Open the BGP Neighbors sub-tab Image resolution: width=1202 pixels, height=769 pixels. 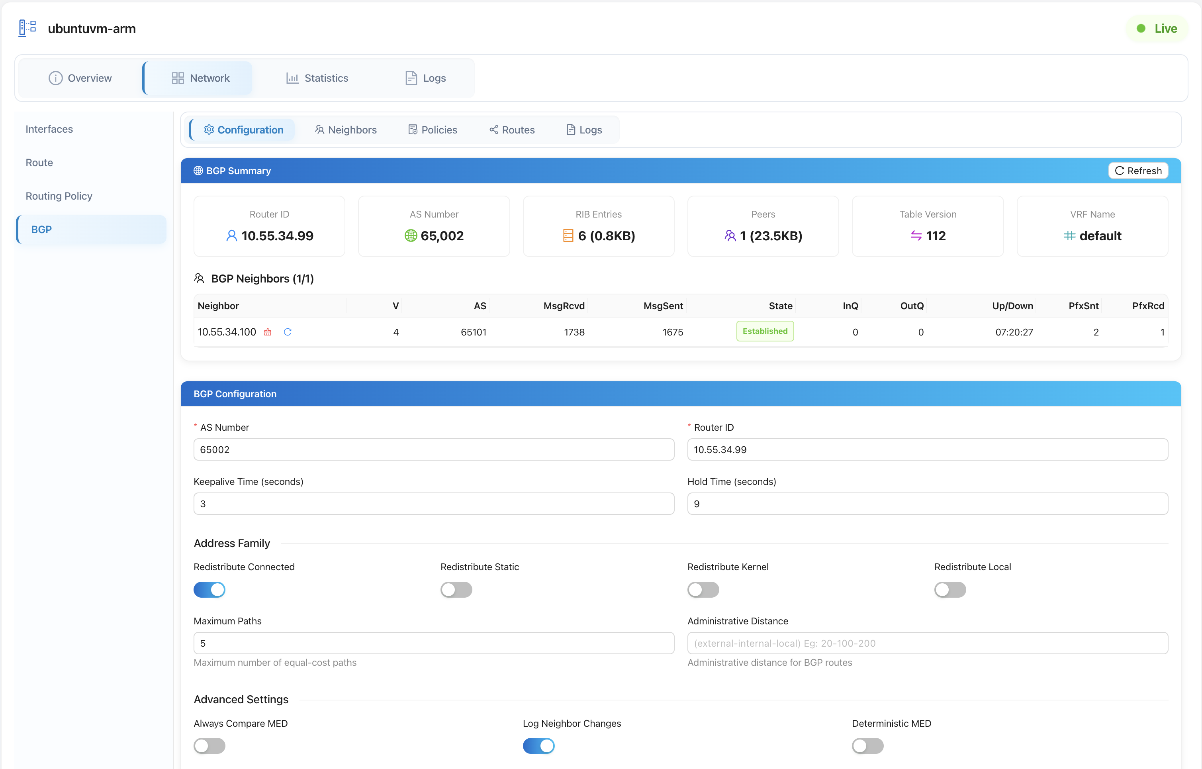point(345,130)
